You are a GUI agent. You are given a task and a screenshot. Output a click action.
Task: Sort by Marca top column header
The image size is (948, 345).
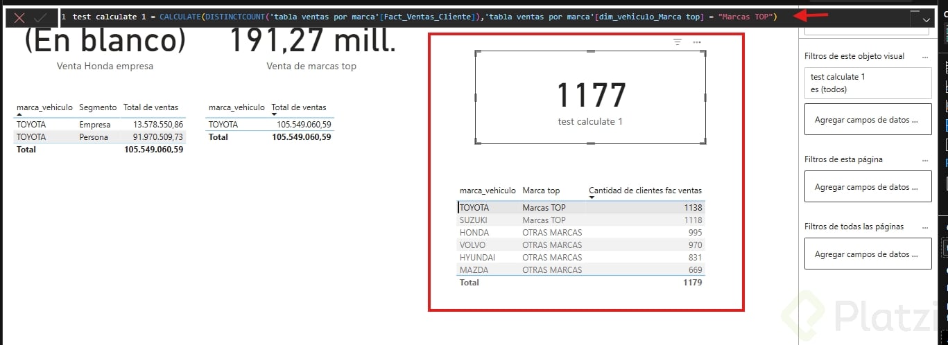point(541,191)
